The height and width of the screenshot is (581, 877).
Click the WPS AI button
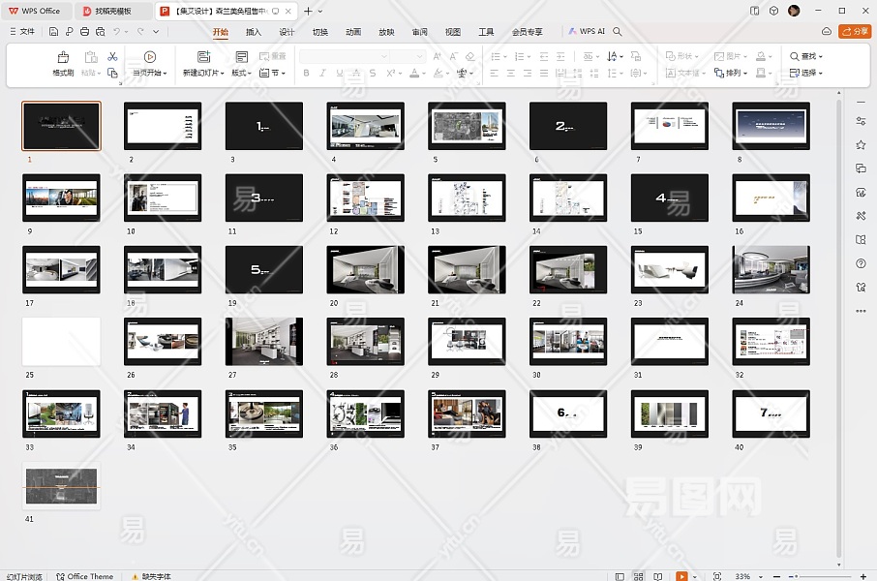[587, 32]
